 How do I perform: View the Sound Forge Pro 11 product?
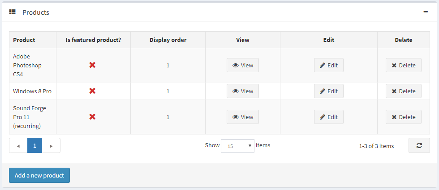tap(243, 117)
